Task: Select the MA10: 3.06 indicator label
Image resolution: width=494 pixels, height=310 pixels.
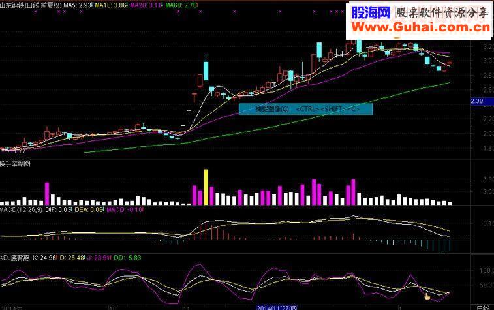Action: tap(111, 5)
